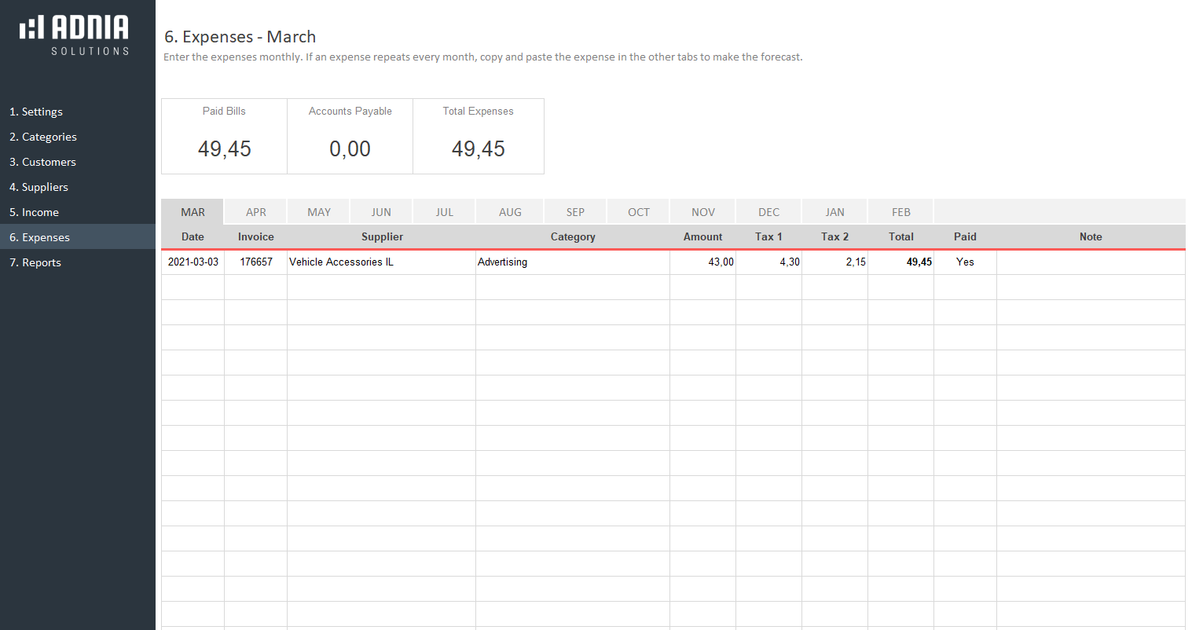This screenshot has width=1192, height=630.
Task: Select the JUN month tab
Action: 381,212
